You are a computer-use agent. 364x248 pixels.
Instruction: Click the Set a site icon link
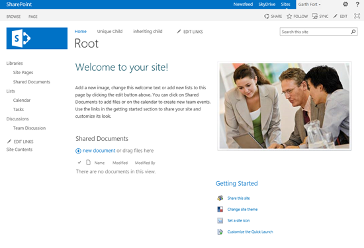click(x=239, y=220)
